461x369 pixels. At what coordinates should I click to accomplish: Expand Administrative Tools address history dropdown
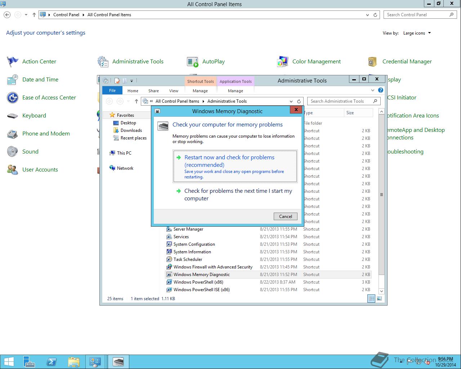291,101
